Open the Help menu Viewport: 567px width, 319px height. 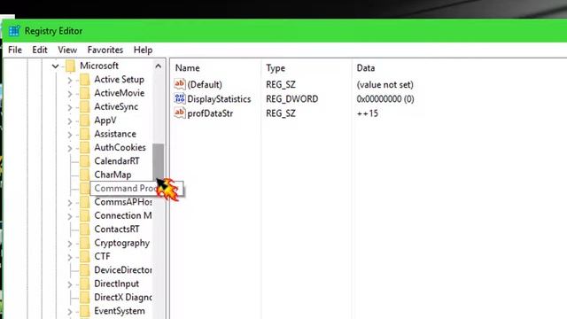point(143,50)
